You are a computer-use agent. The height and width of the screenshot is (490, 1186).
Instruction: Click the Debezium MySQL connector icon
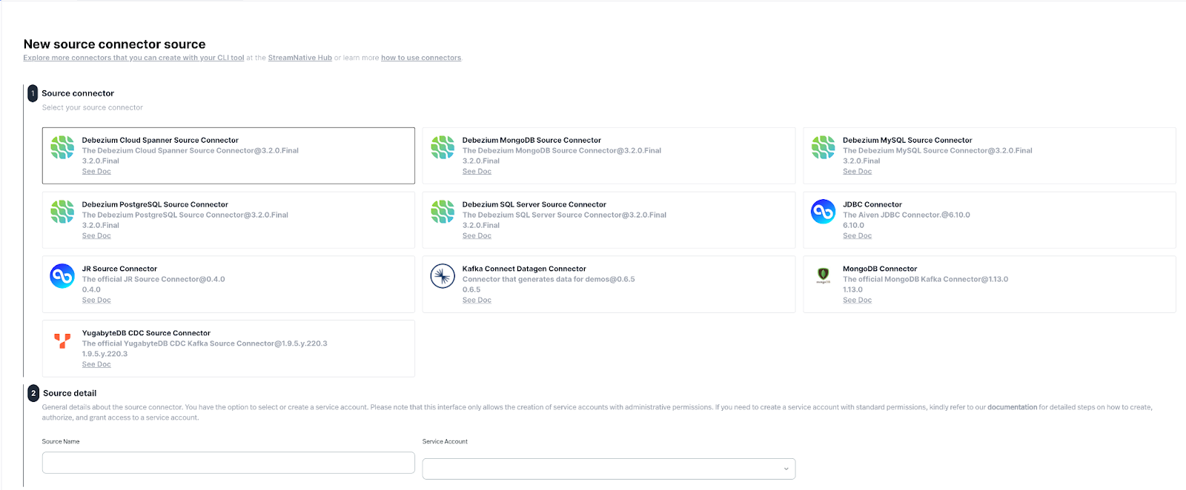tap(823, 147)
